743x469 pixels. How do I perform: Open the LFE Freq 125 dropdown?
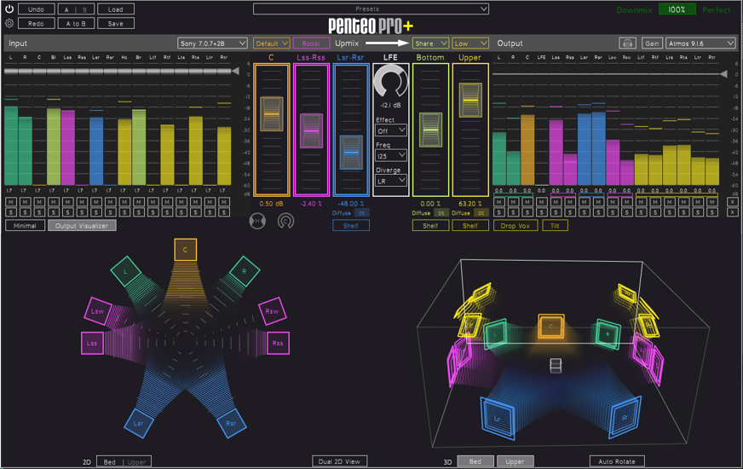tap(391, 155)
